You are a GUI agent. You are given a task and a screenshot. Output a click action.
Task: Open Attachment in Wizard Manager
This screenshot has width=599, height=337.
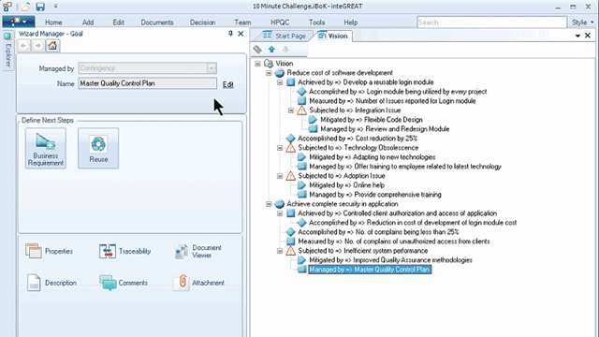tap(198, 283)
